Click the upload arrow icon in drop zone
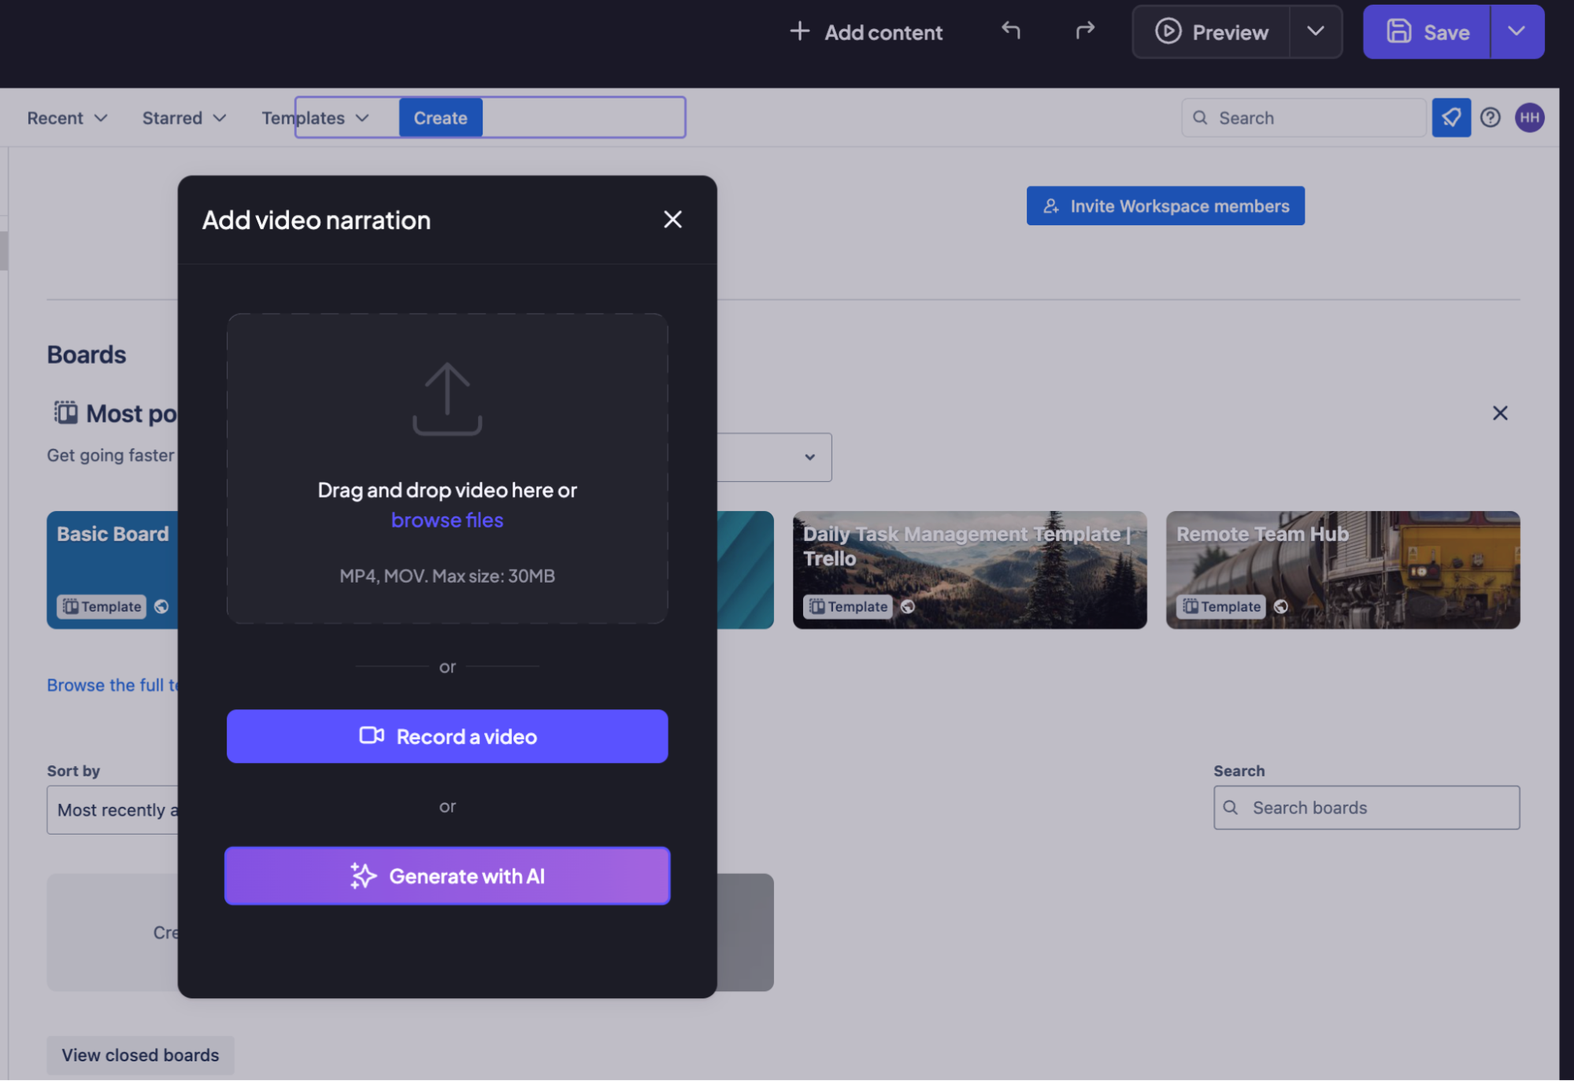1574x1081 pixels. tap(447, 398)
